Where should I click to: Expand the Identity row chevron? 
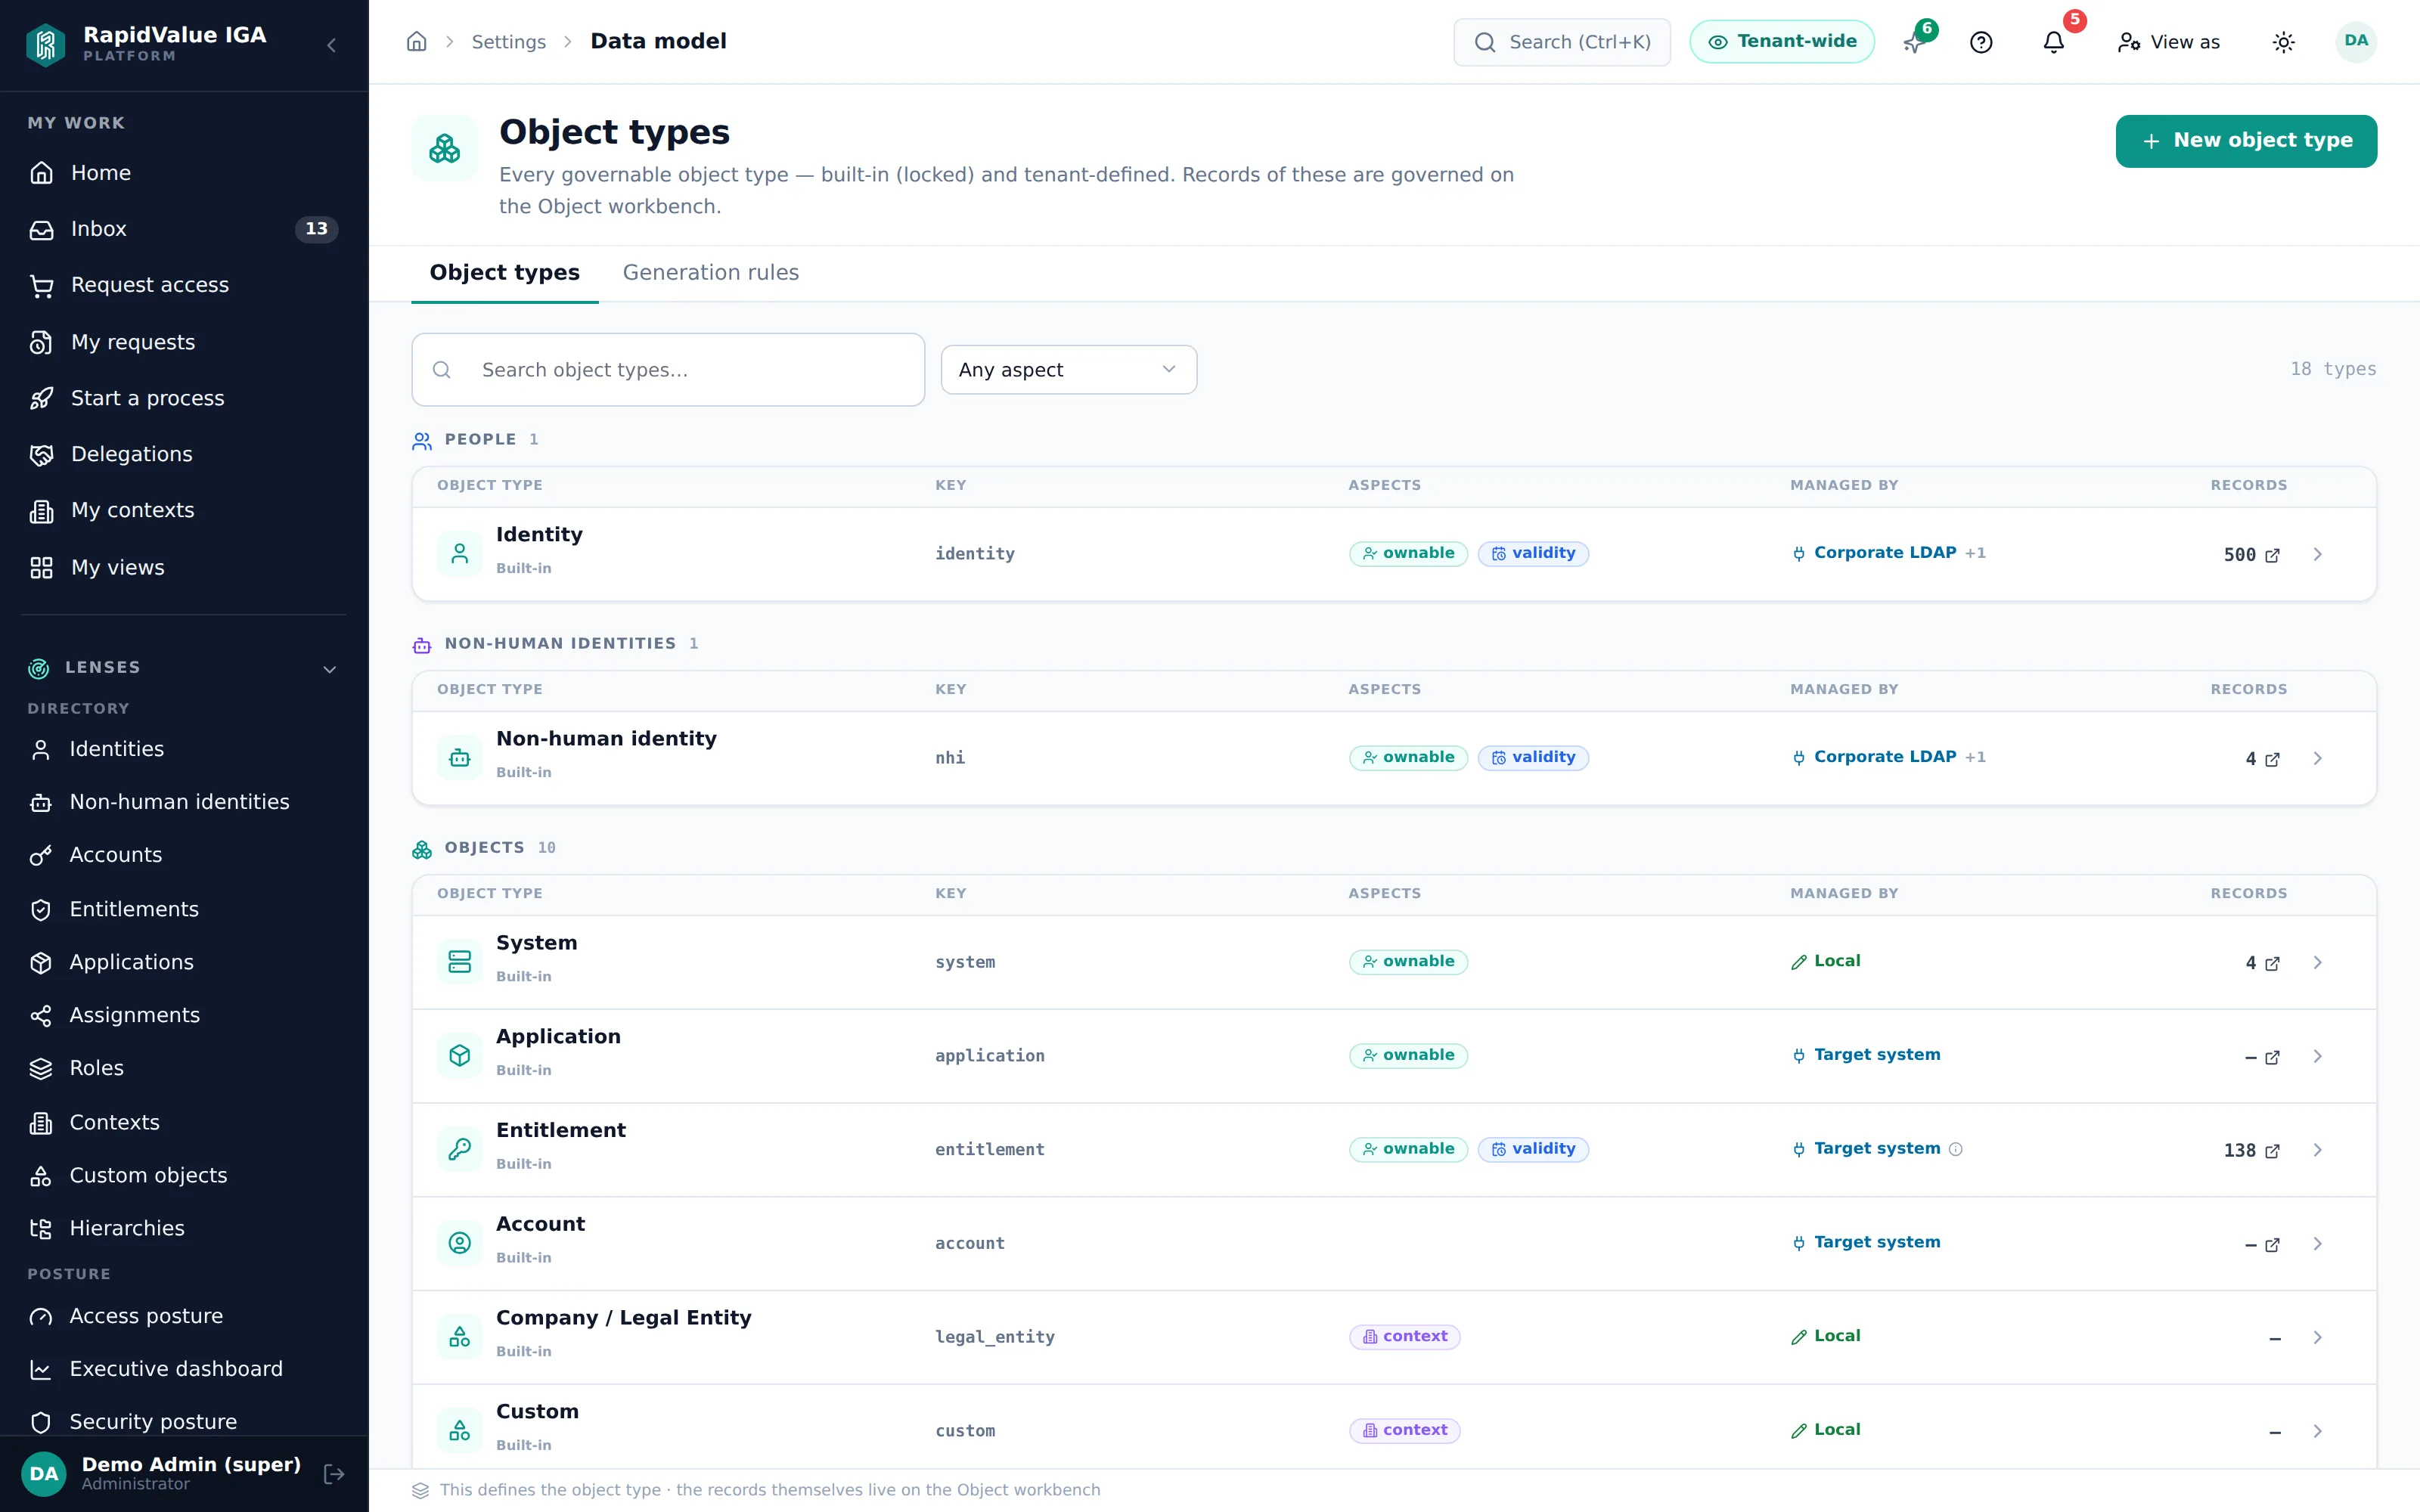click(x=2317, y=554)
